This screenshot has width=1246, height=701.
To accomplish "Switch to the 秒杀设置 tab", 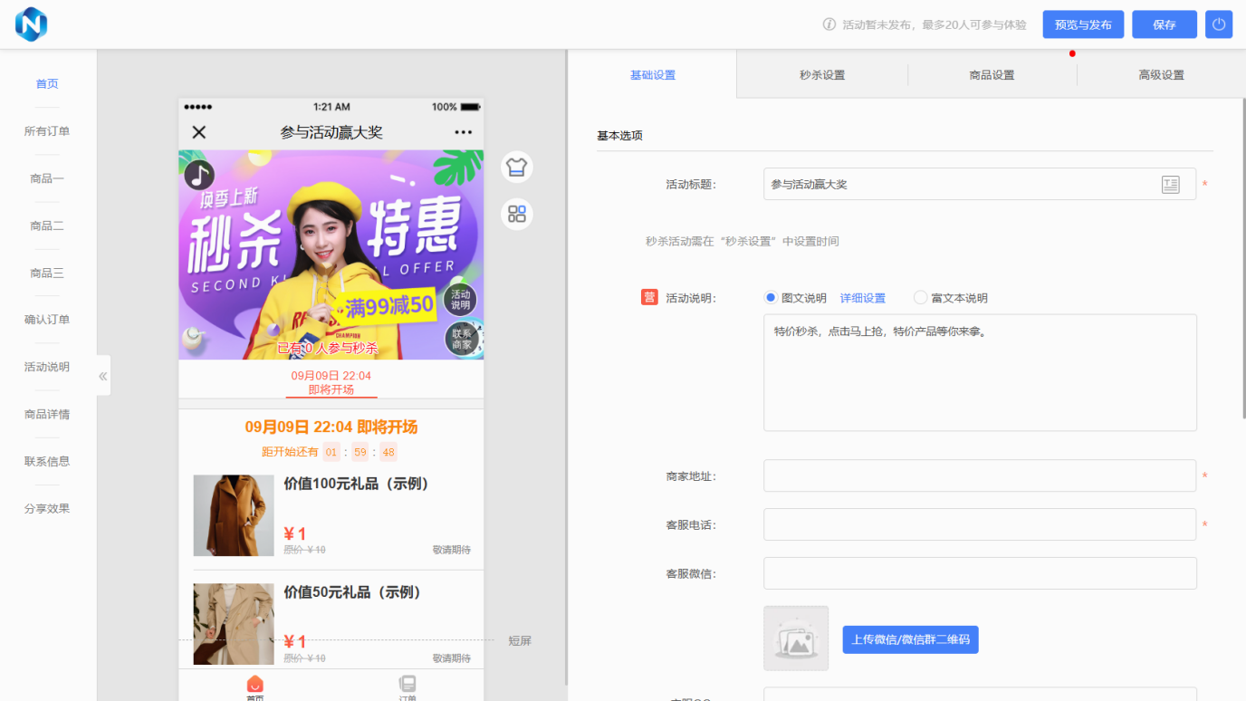I will (822, 75).
